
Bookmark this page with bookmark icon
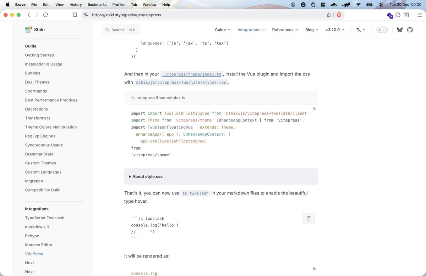[x=75, y=15]
